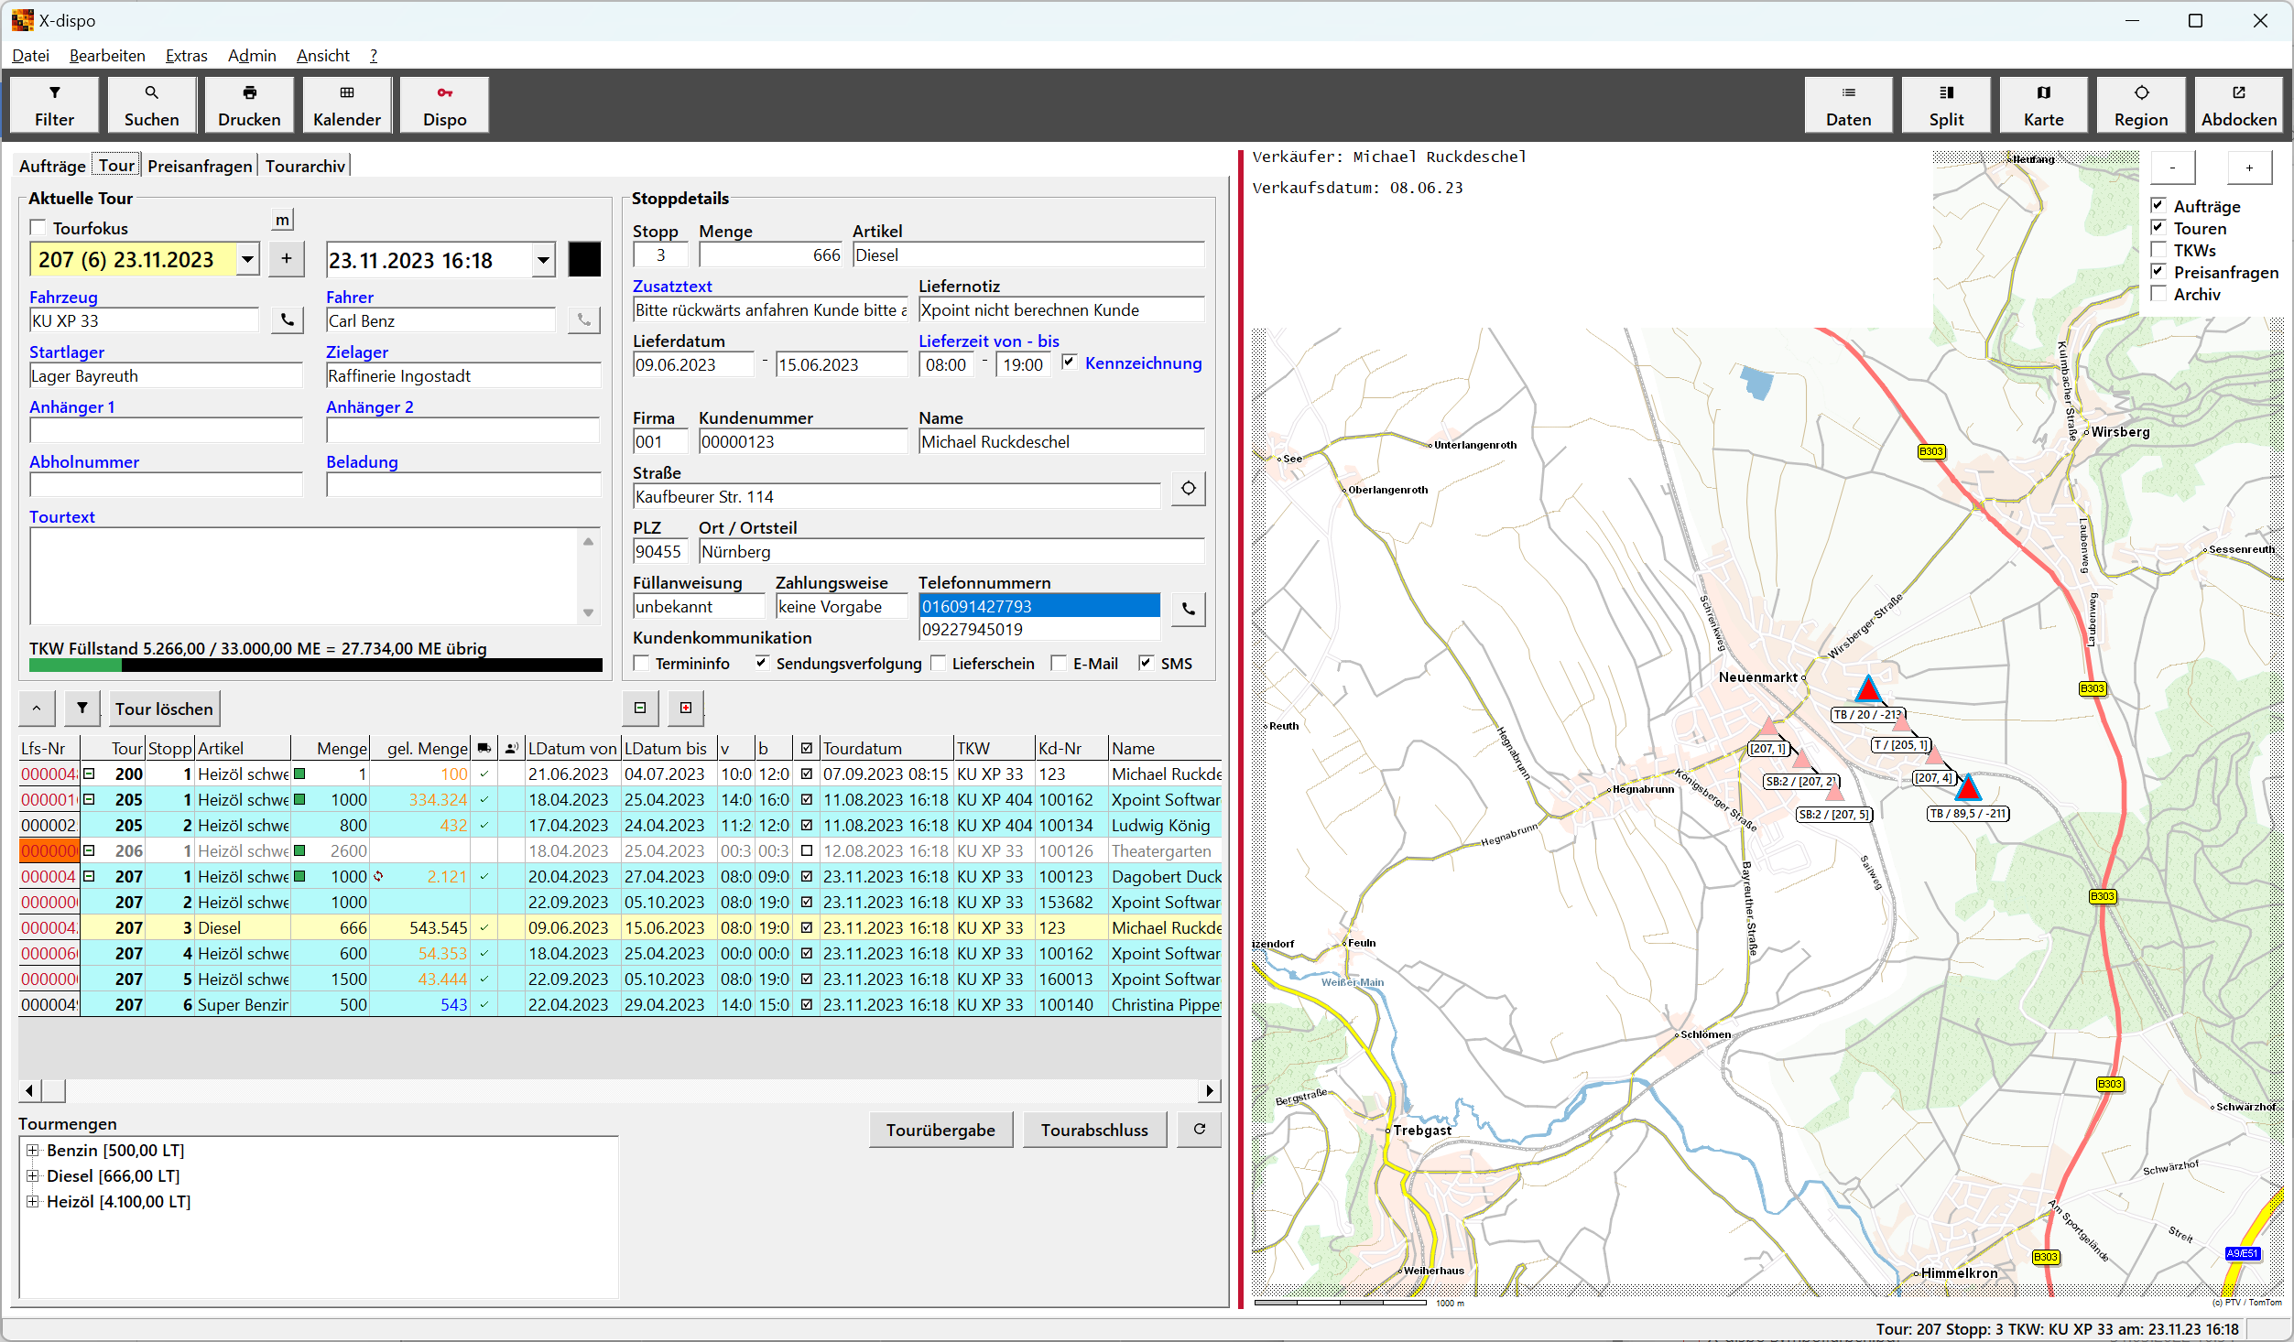
Task: Switch to Daten view
Action: (x=1849, y=105)
